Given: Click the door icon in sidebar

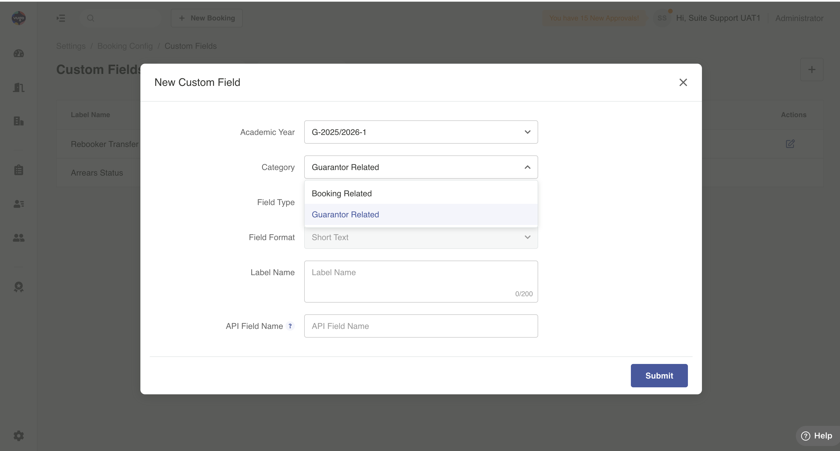Looking at the screenshot, I should (x=19, y=87).
